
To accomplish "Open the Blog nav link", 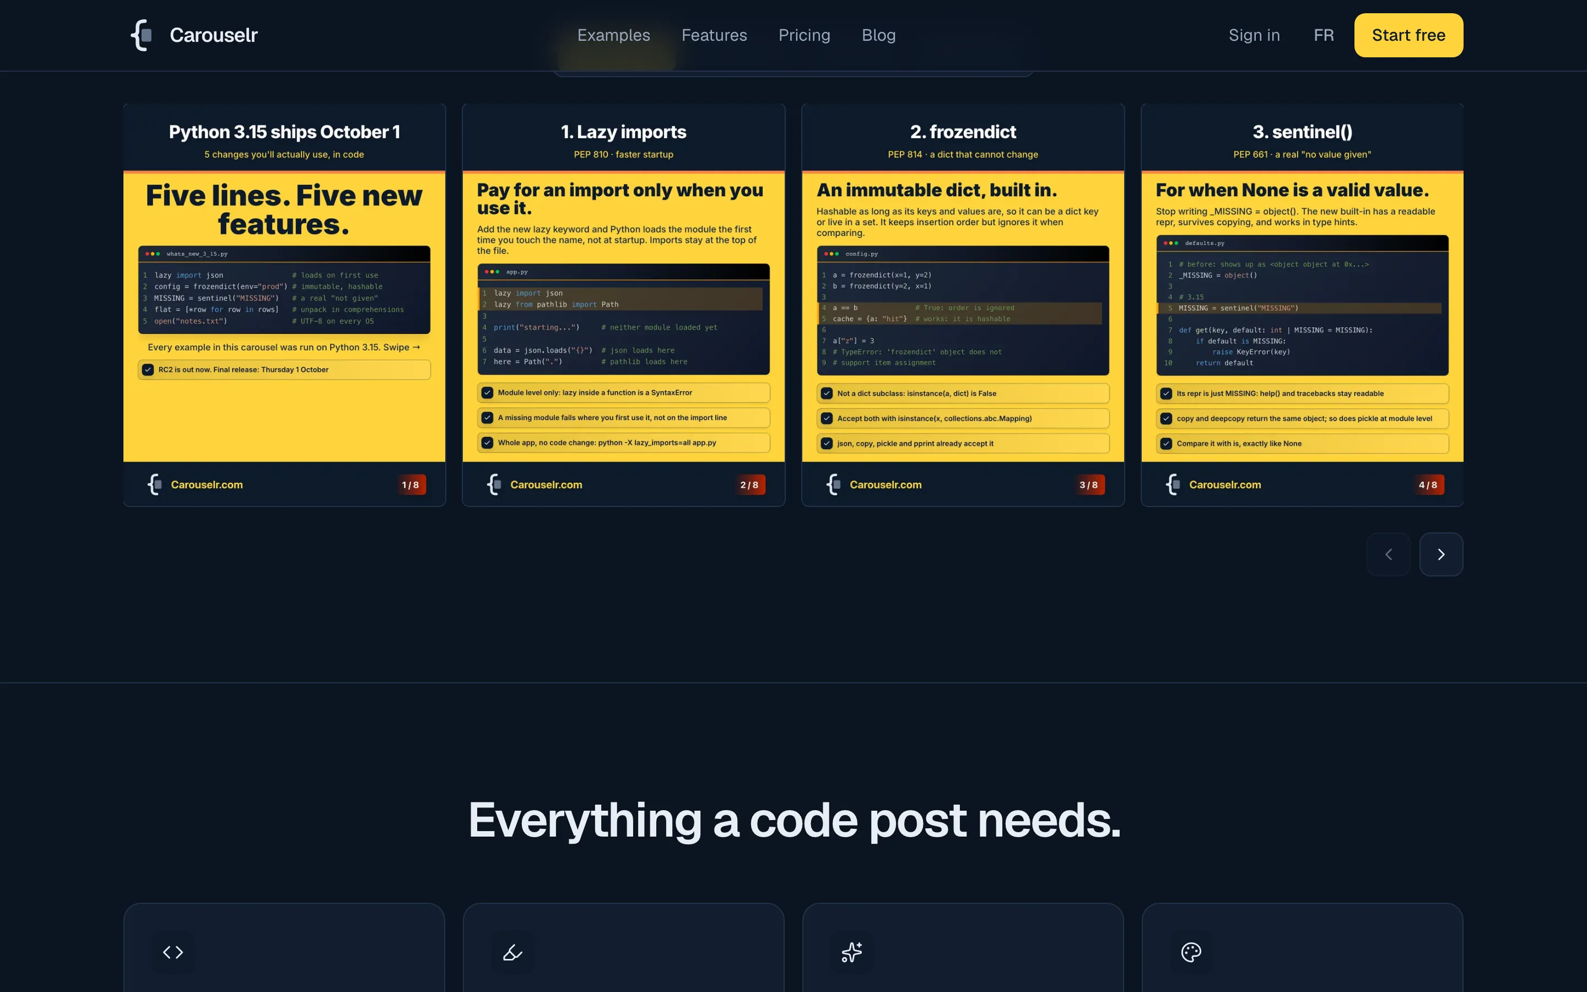I will (879, 35).
